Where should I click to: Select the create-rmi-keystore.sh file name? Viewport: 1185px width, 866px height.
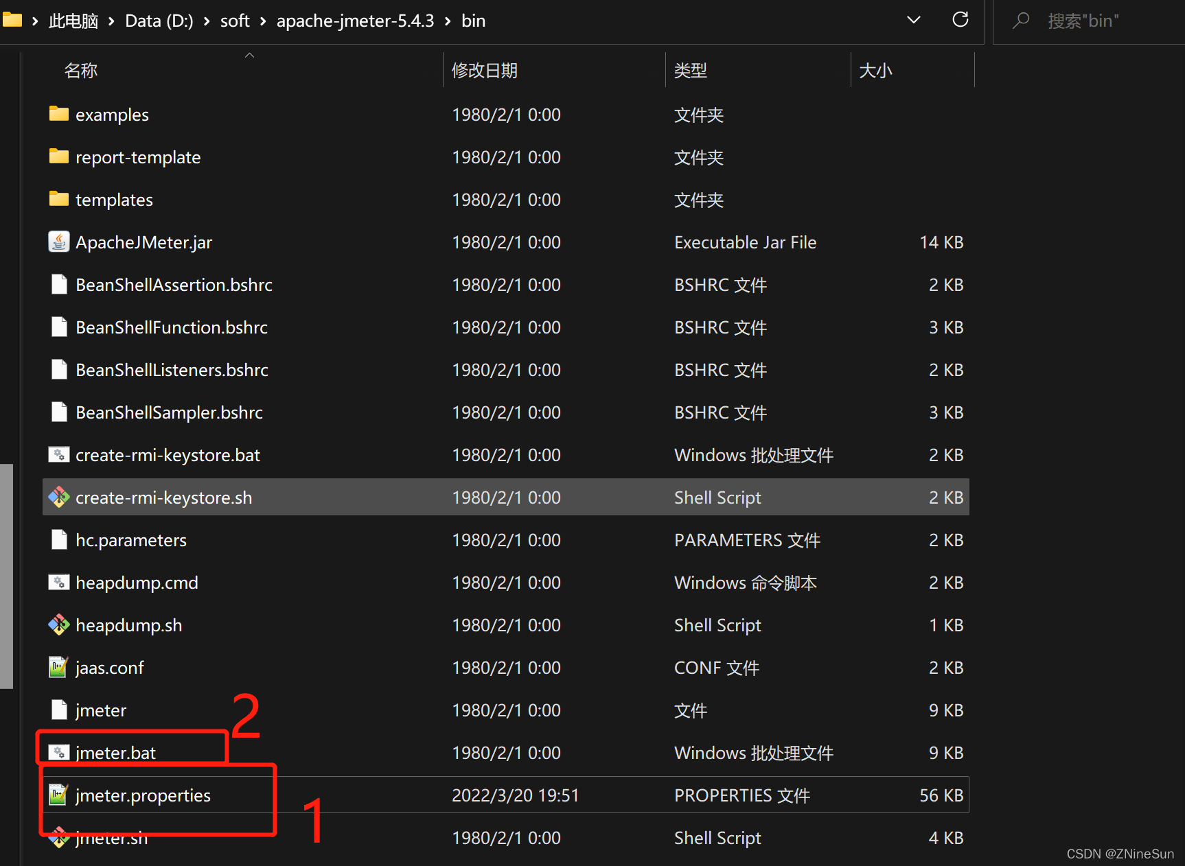(x=163, y=498)
